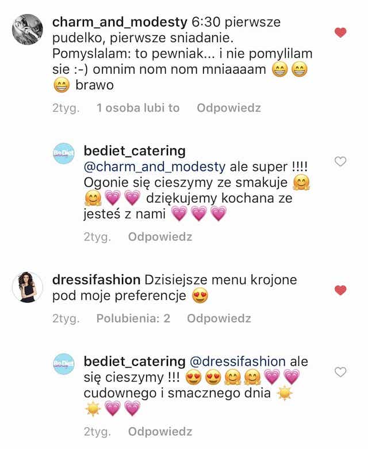Reply to last bediet_catering comment

point(160,432)
